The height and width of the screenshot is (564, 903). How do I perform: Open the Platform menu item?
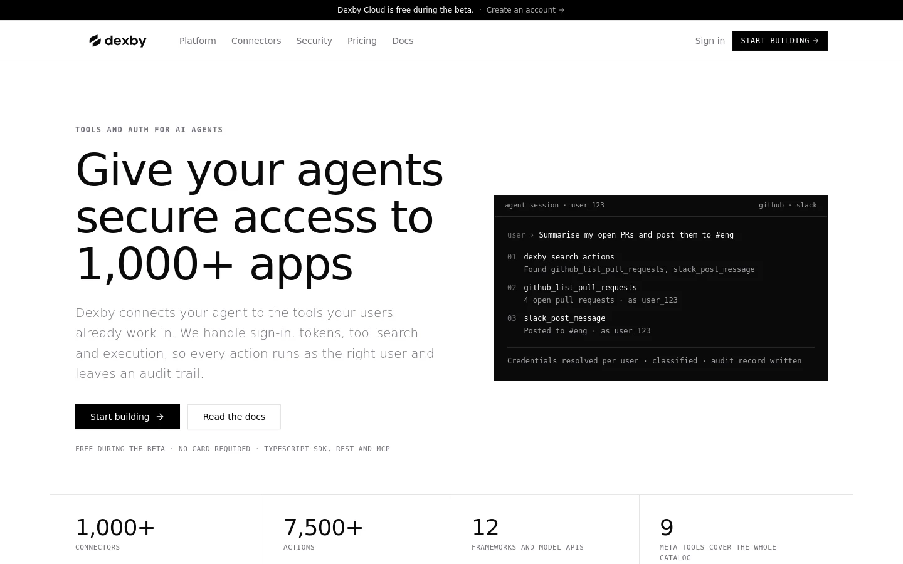198,41
